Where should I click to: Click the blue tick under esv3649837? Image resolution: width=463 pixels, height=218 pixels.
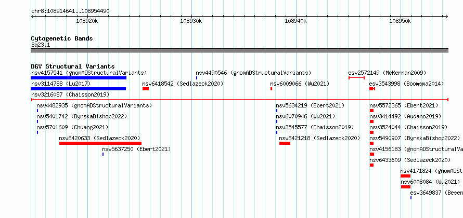tap(411, 198)
